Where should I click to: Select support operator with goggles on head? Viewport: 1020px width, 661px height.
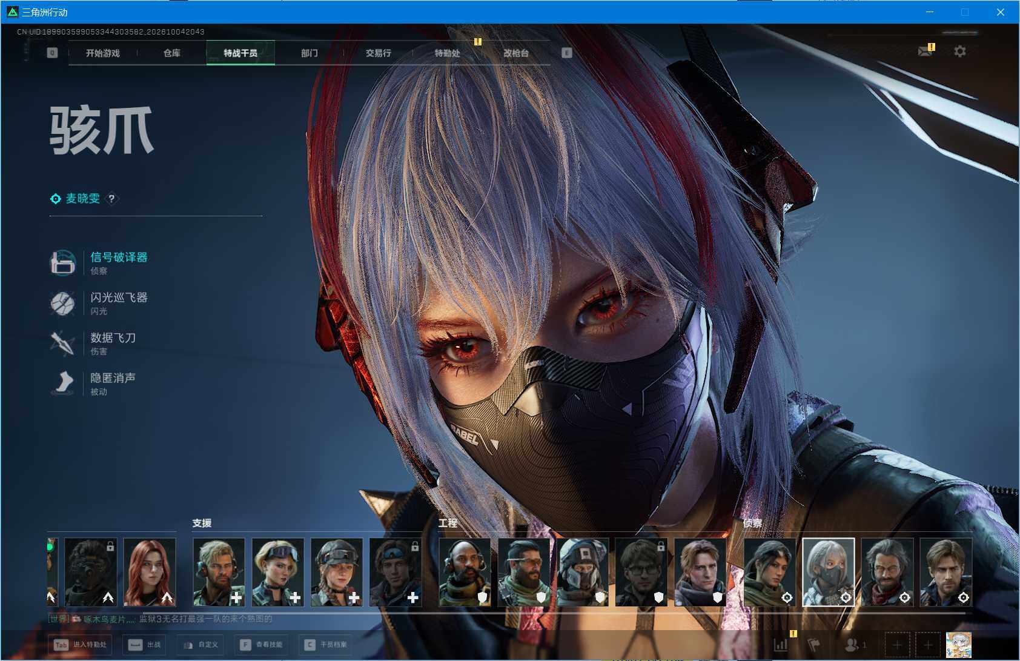pos(277,572)
